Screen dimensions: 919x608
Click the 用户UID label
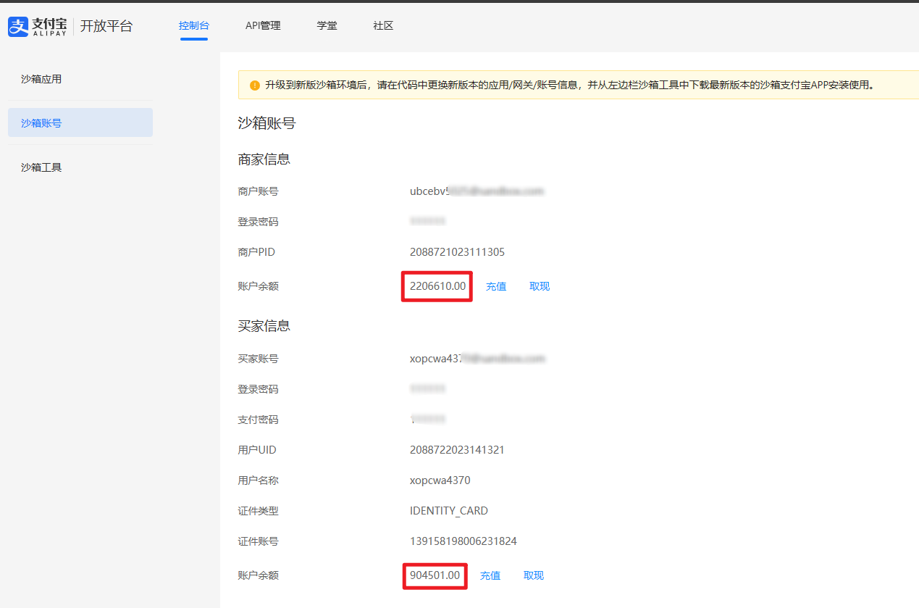pyautogui.click(x=257, y=450)
